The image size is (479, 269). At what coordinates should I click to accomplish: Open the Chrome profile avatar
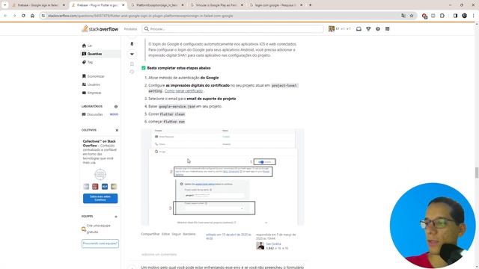465,16
